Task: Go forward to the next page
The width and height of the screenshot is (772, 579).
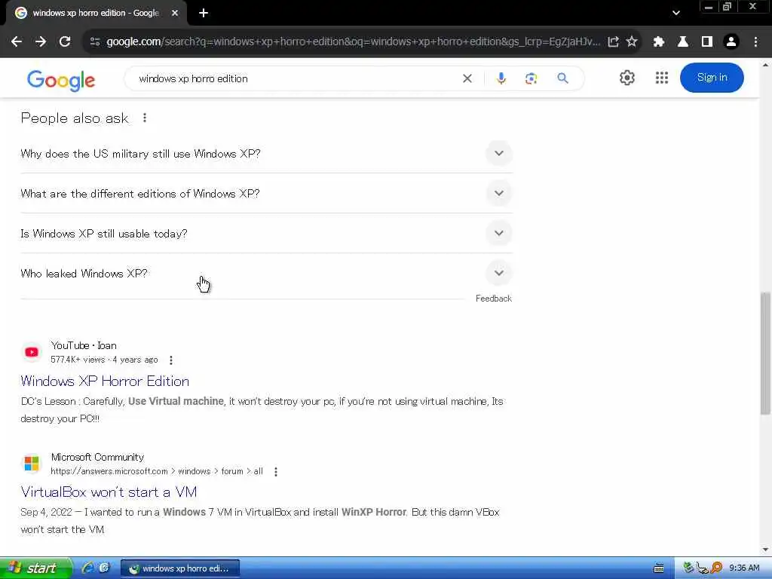Action: pos(41,42)
